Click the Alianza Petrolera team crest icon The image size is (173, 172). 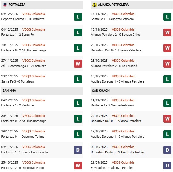[94, 5]
